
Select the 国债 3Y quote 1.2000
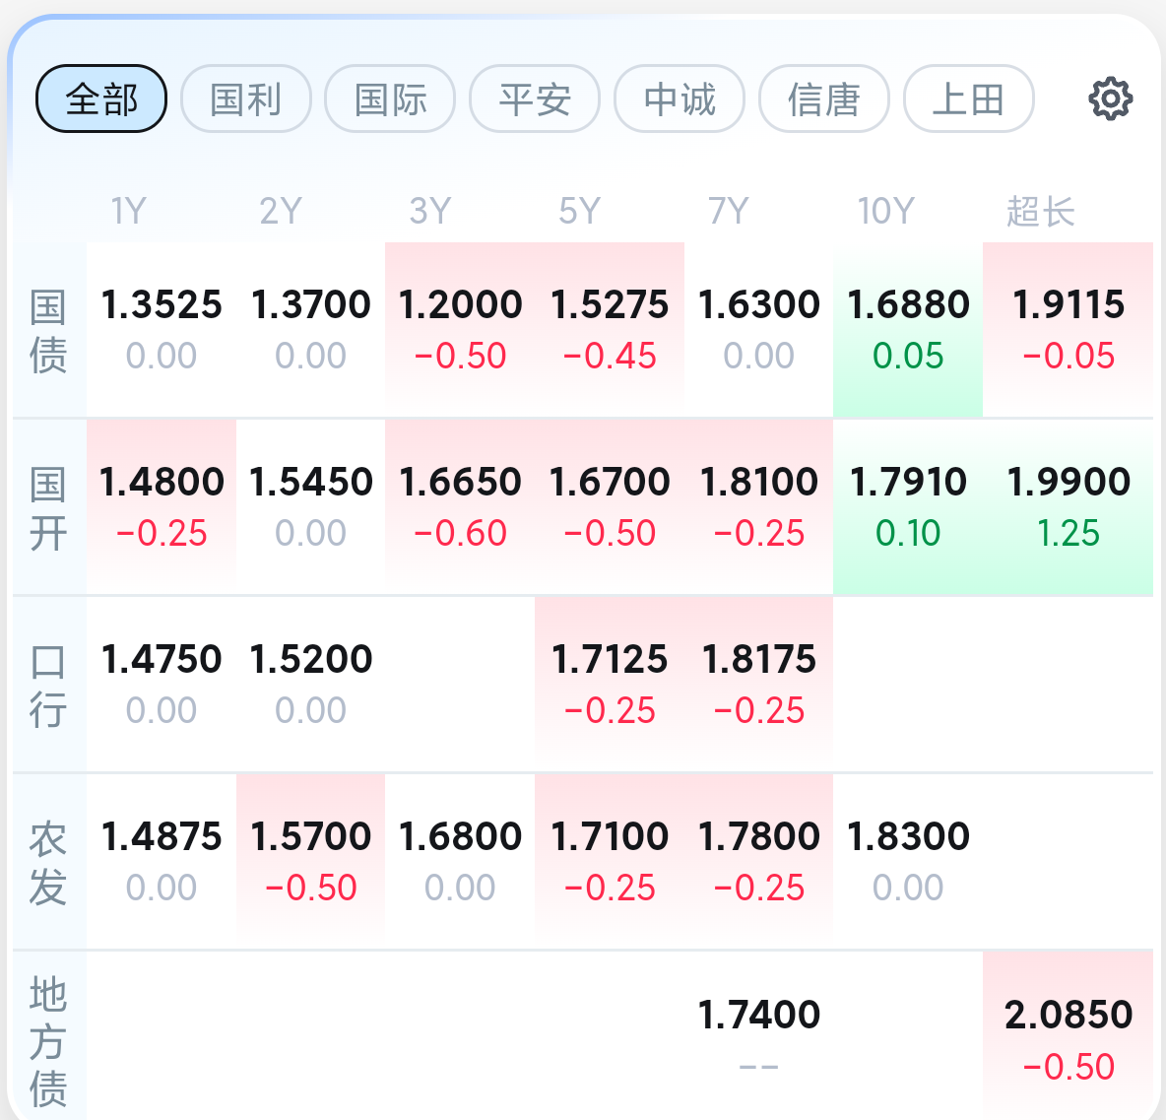coord(460,329)
